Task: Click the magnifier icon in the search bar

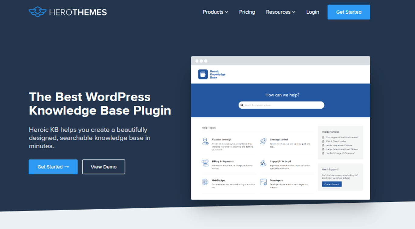Action: (x=242, y=105)
